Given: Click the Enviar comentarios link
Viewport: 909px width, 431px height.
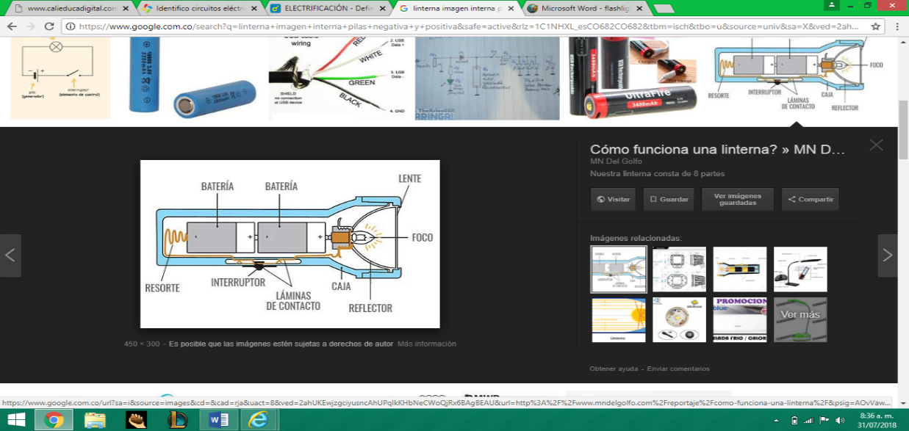Looking at the screenshot, I should coord(677,369).
